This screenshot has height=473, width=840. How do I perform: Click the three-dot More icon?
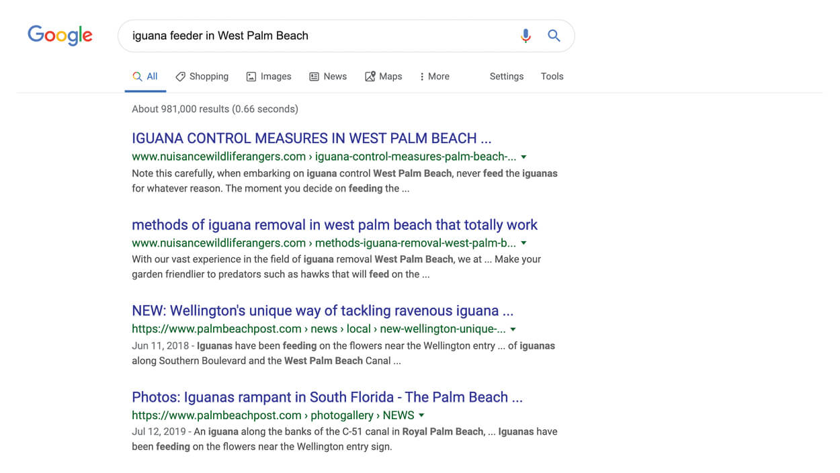(x=421, y=77)
